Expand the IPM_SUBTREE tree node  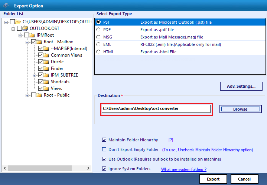[x=34, y=75]
